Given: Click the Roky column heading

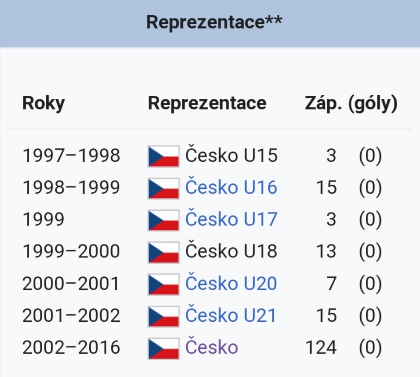Looking at the screenshot, I should point(44,103).
